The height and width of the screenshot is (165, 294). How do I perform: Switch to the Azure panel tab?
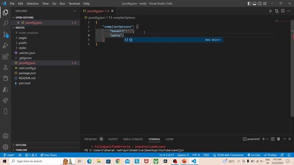click(170, 139)
